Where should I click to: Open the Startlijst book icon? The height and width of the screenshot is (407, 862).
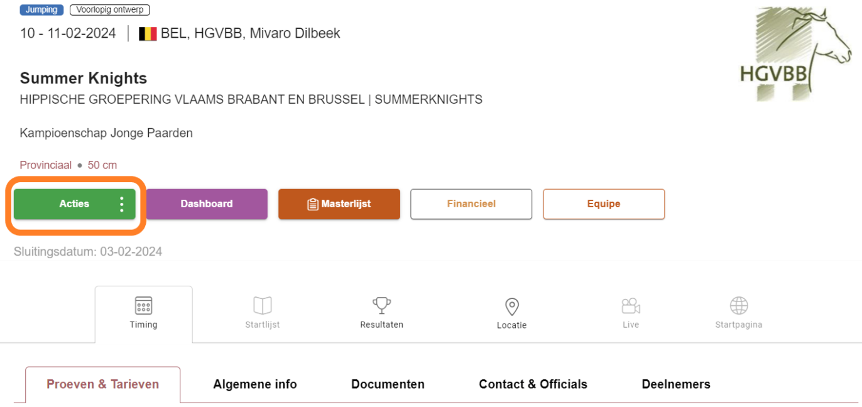(x=262, y=306)
